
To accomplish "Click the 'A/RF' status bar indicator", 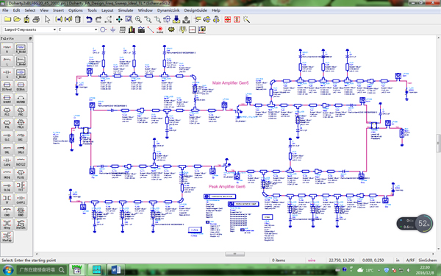I will tap(410, 261).
